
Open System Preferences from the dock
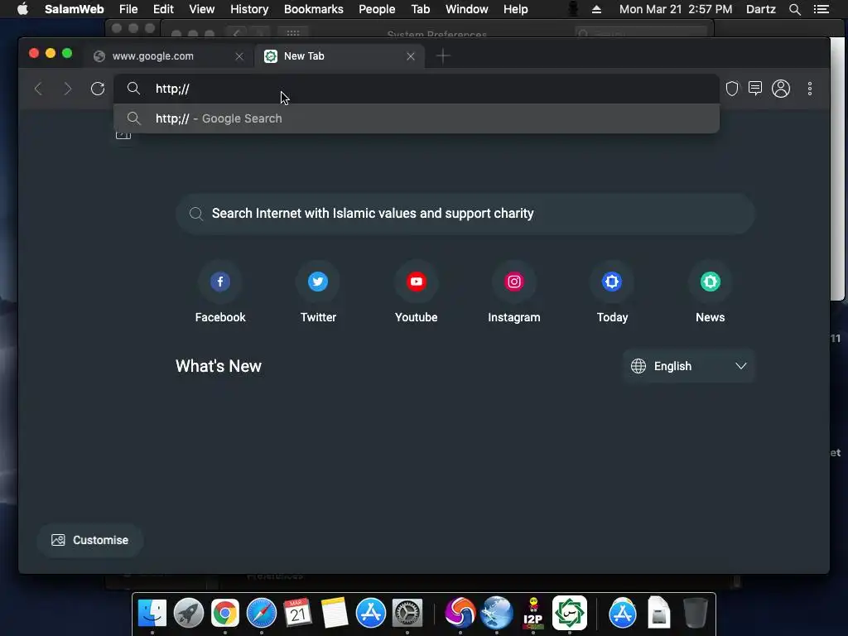point(407,614)
